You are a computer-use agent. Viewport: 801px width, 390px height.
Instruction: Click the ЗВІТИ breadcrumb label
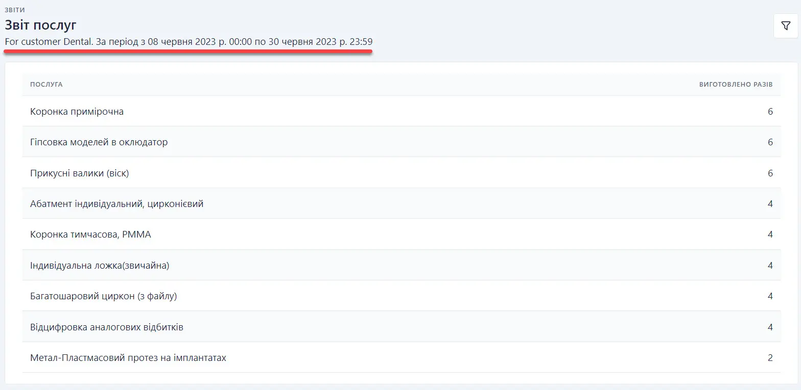(x=15, y=10)
